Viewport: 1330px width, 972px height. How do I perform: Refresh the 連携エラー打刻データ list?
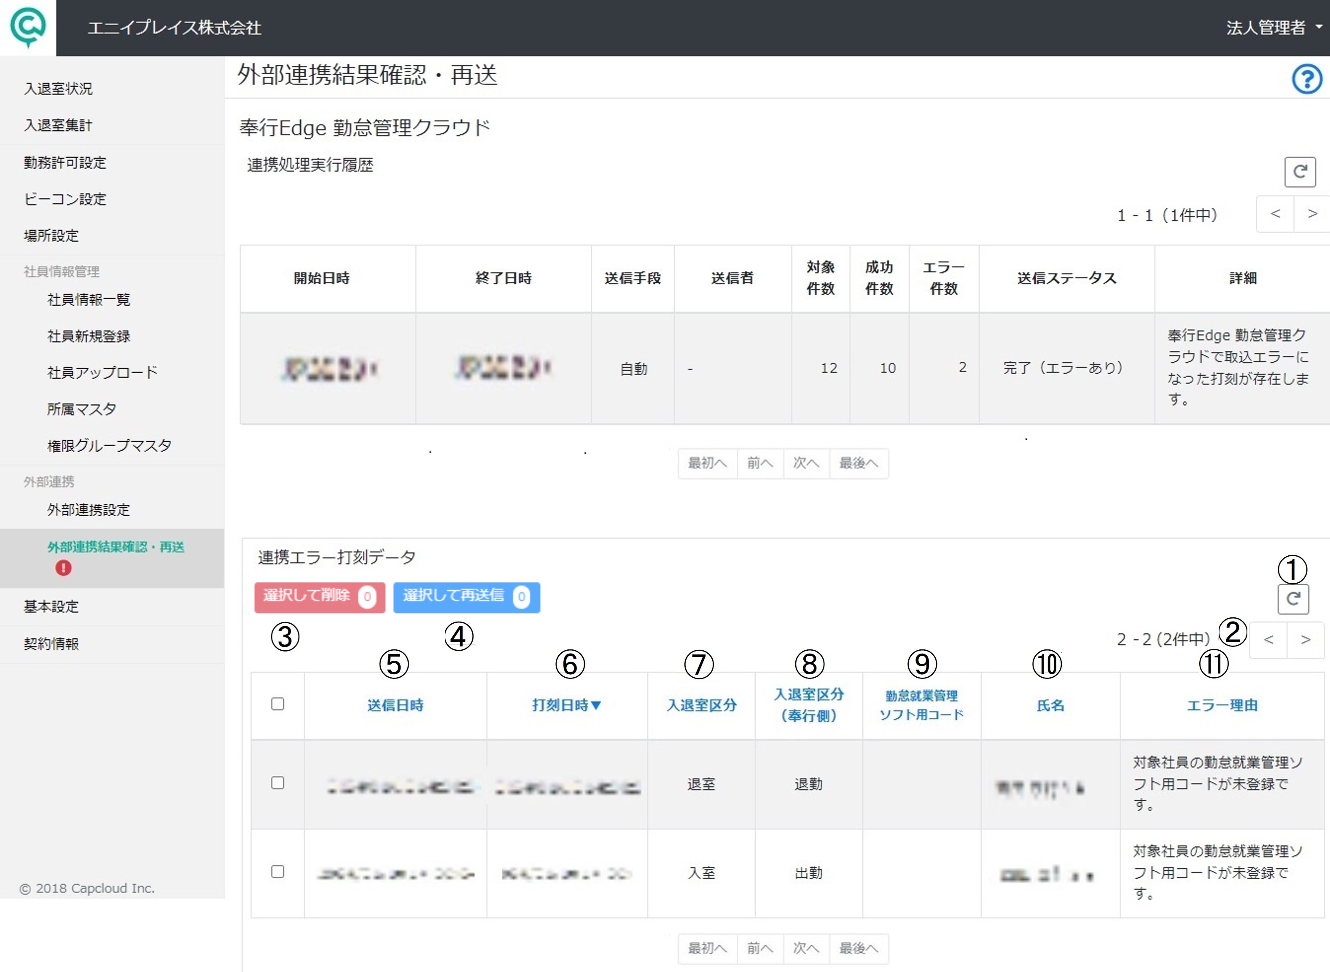(1292, 599)
